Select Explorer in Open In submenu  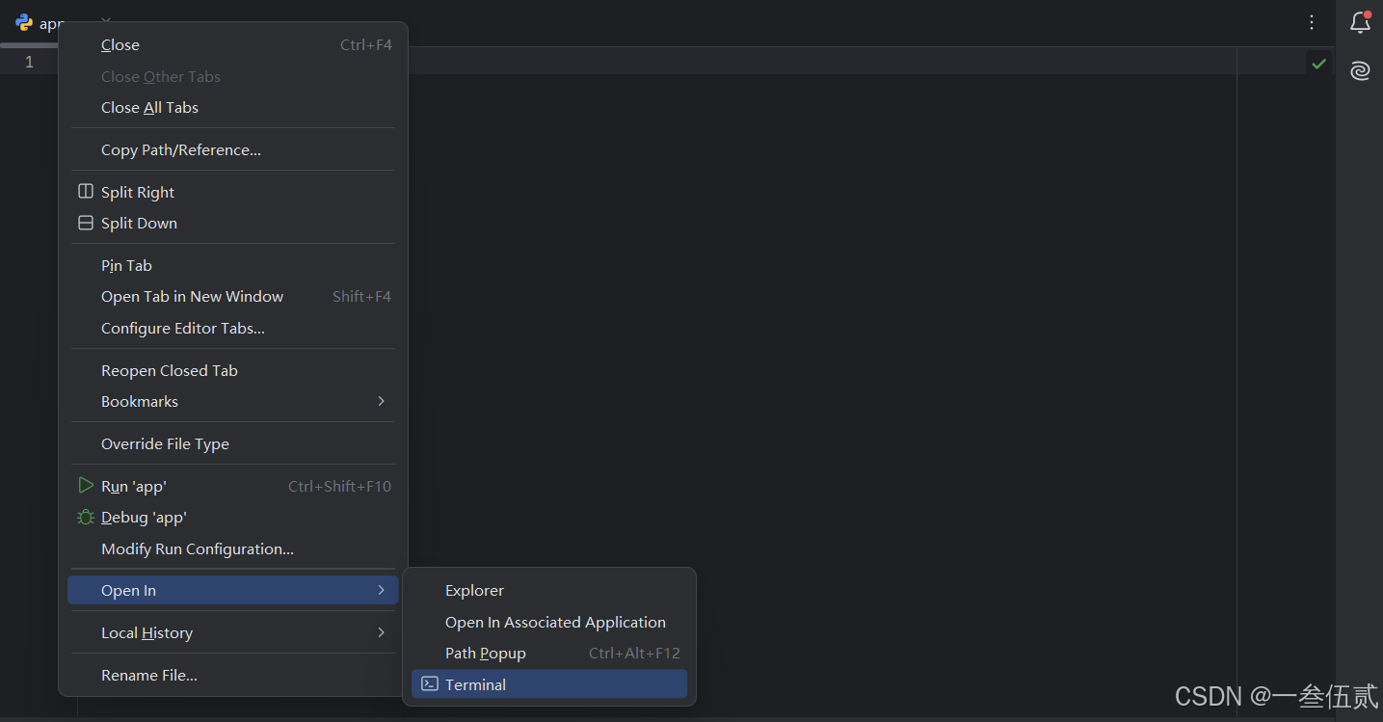[x=549, y=590]
